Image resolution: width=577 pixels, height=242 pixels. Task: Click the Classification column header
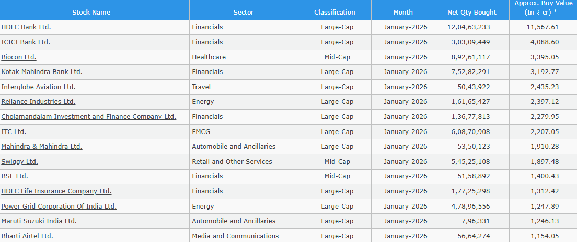[334, 12]
